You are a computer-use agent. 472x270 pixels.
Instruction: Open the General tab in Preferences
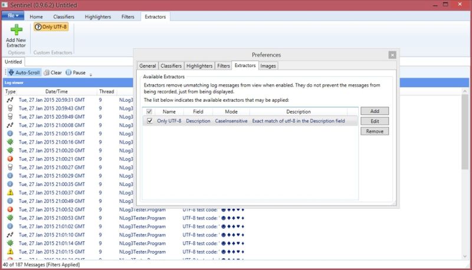(x=147, y=66)
